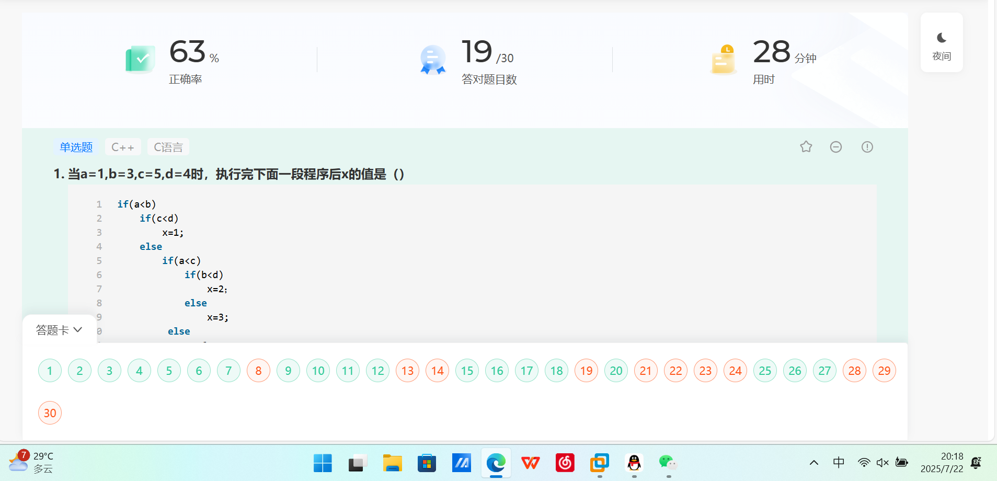Select the C语言 tag
This screenshot has height=481, width=997.
click(x=168, y=147)
